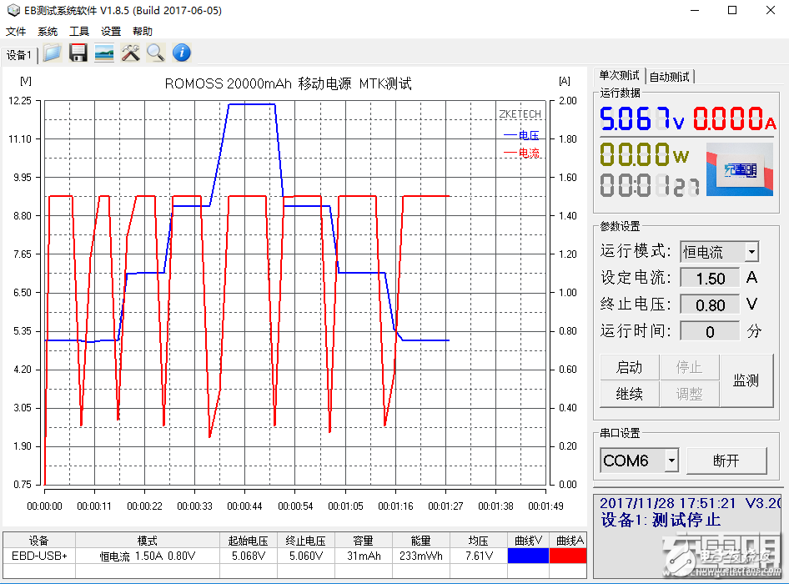Viewport: 789px width, 584px height.
Task: Click the EB测试系统 application icon in title bar
Action: click(x=13, y=10)
